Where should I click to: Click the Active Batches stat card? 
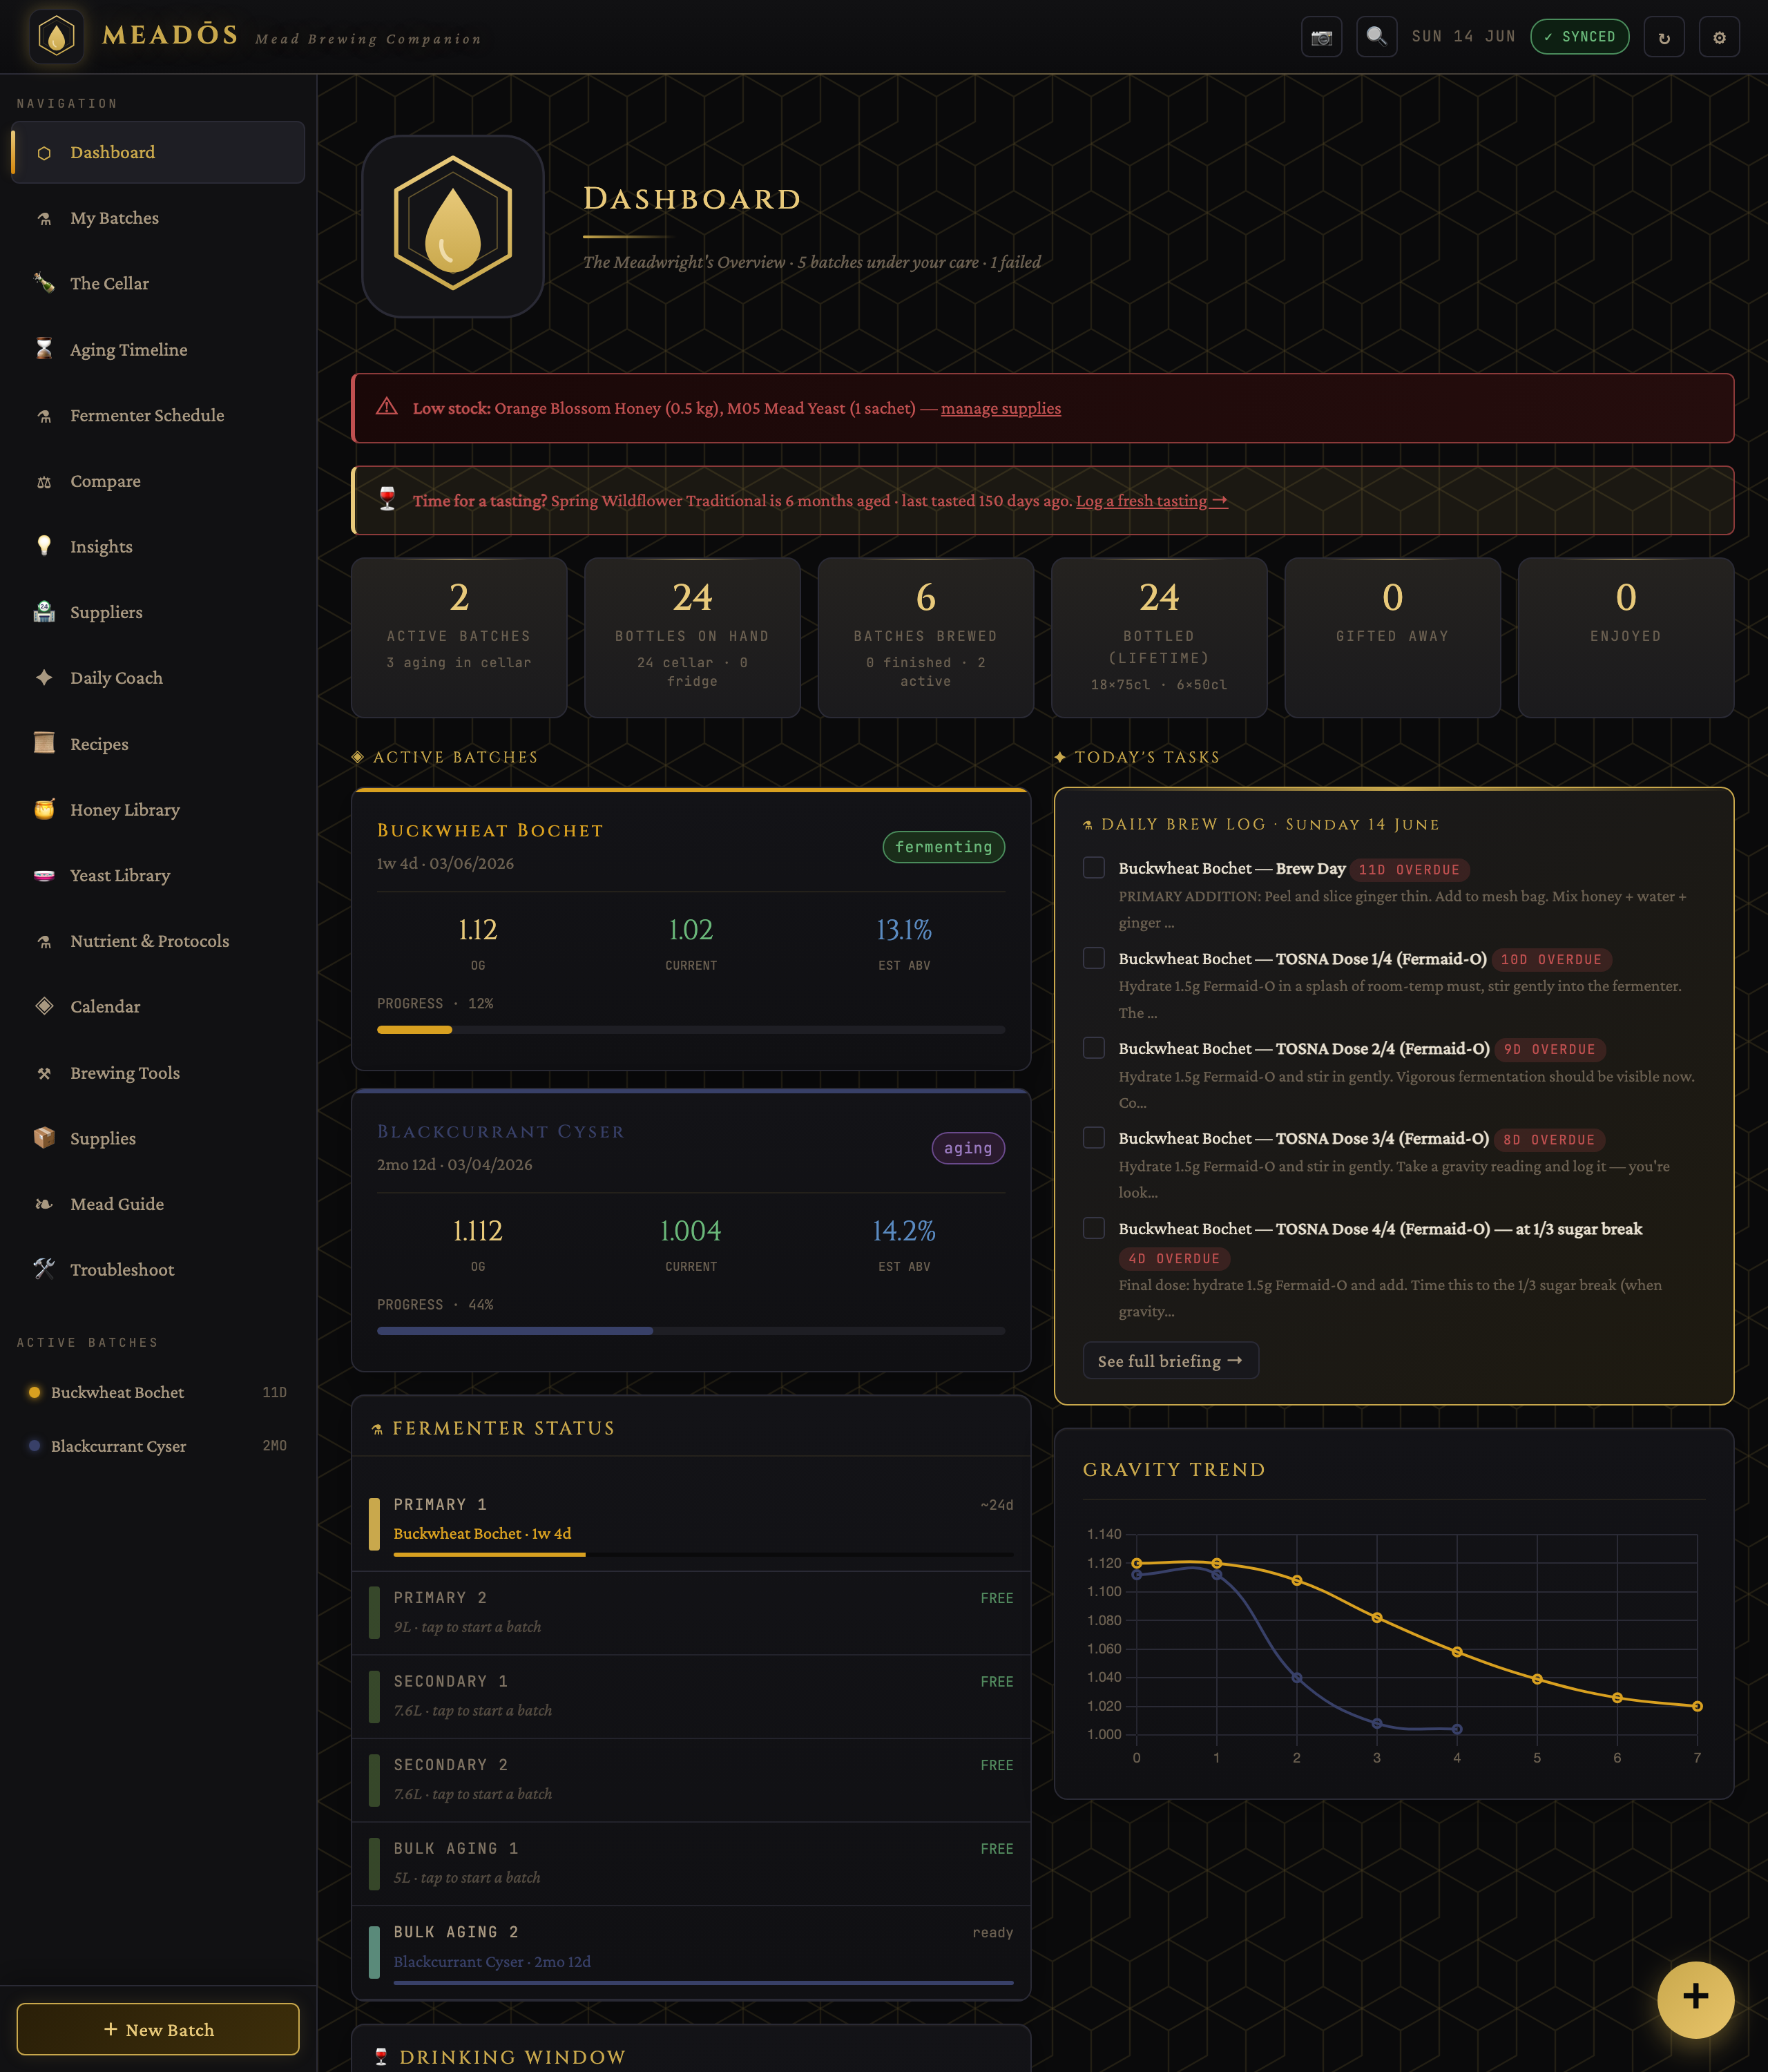coord(459,637)
